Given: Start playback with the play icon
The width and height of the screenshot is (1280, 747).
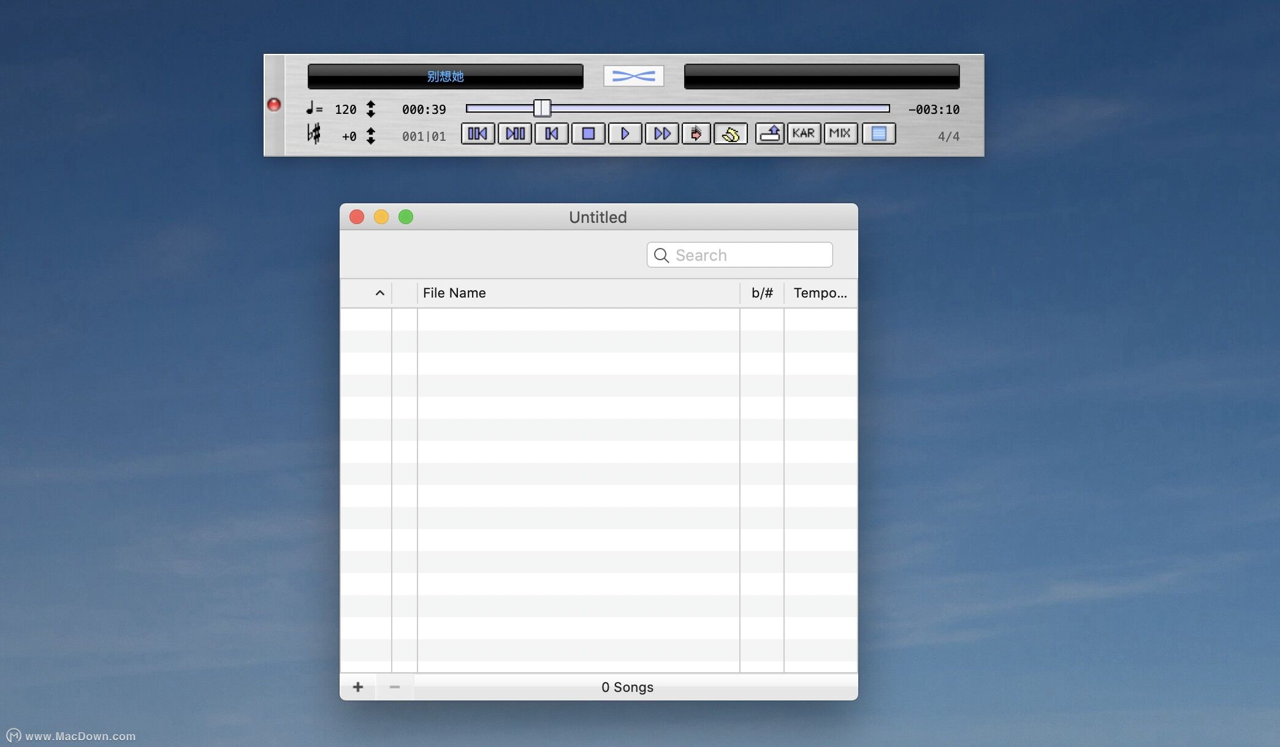Looking at the screenshot, I should tap(625, 133).
